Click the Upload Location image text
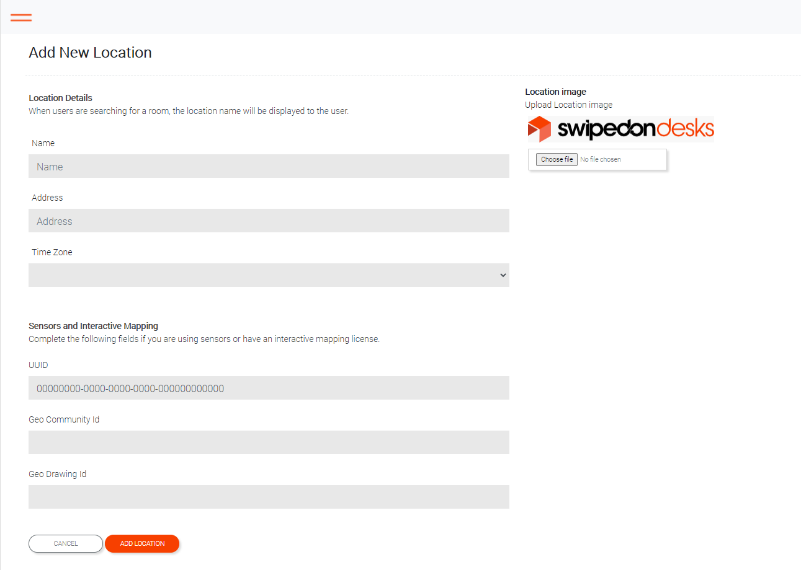The image size is (801, 570). point(568,105)
